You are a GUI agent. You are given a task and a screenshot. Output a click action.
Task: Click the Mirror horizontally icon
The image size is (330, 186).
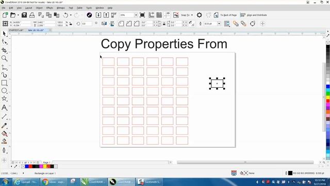(104, 24)
